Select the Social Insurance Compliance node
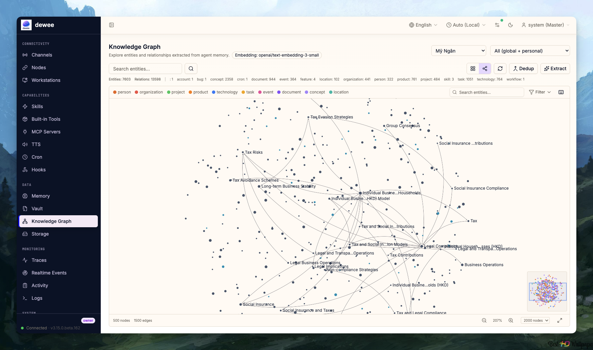 [x=452, y=188]
